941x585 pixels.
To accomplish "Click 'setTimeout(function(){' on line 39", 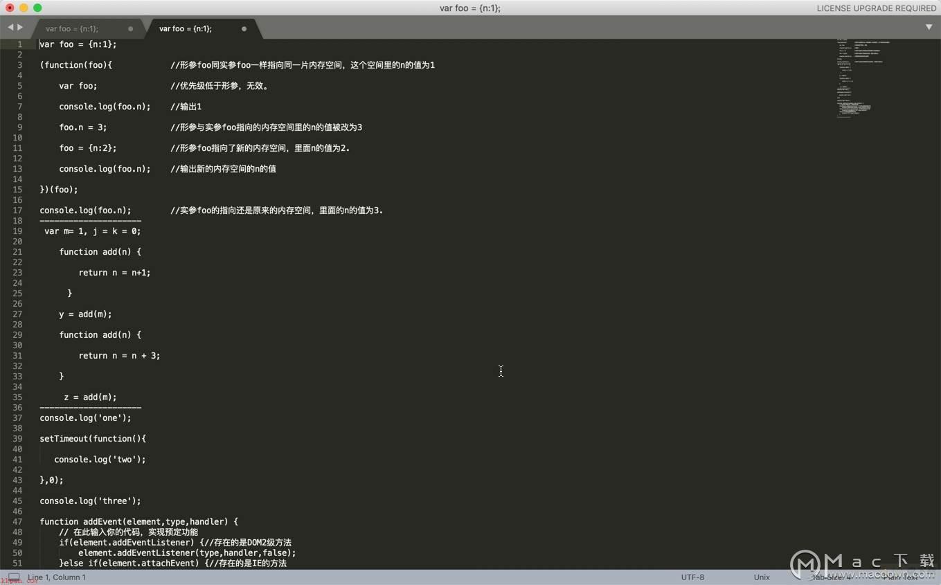I will [93, 439].
